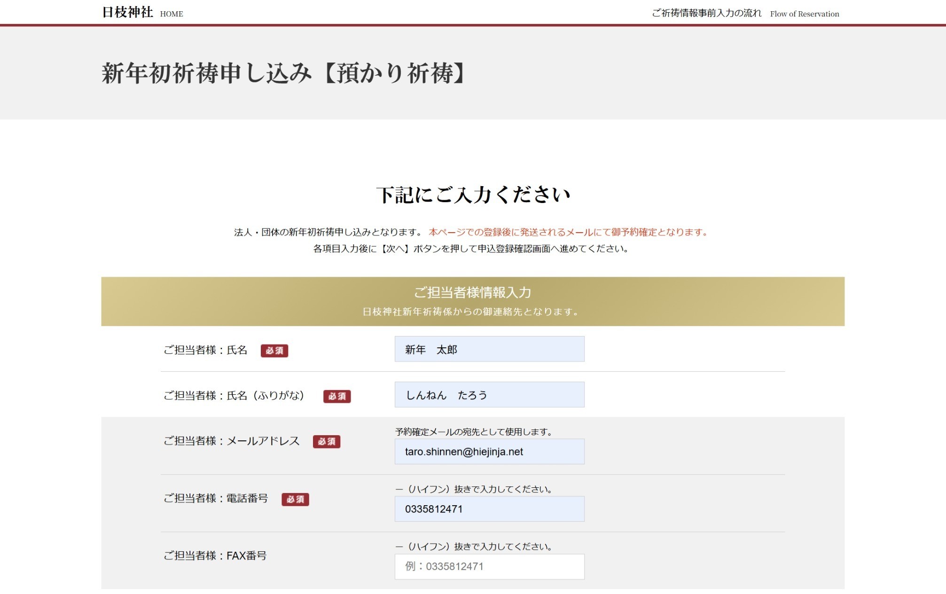Focus the empty FAX番号 input field
Viewport: 946px width, 594px height.
click(x=489, y=566)
